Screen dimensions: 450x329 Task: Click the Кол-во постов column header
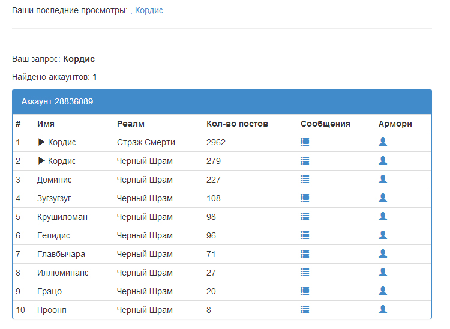[237, 124]
